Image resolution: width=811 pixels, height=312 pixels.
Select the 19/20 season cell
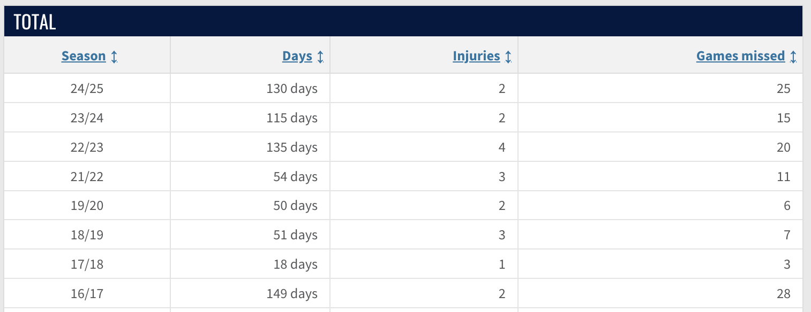(87, 206)
